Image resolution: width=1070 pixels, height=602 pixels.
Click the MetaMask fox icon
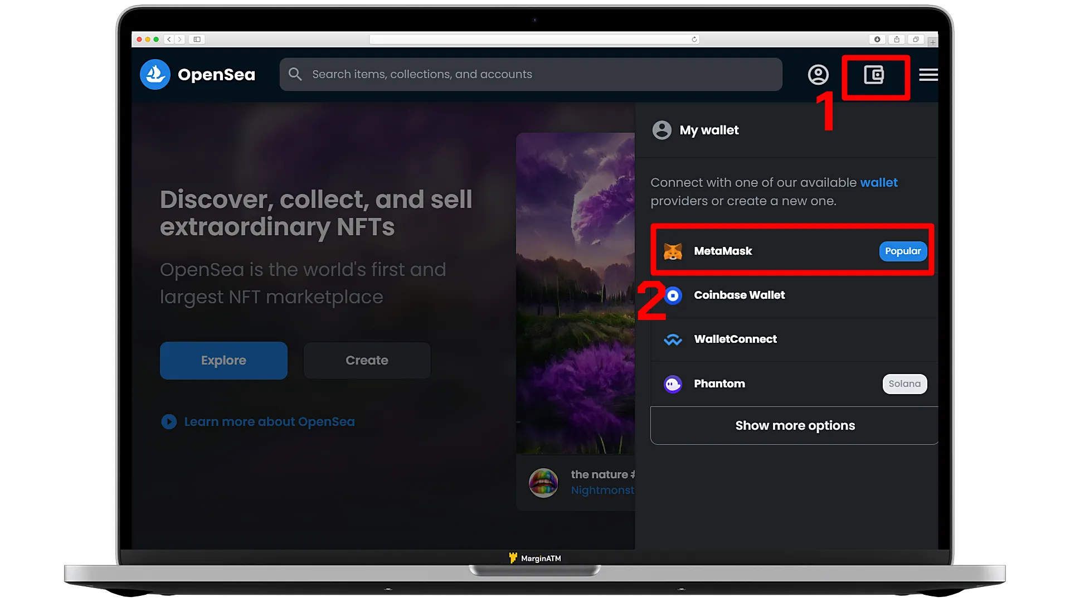[673, 251]
